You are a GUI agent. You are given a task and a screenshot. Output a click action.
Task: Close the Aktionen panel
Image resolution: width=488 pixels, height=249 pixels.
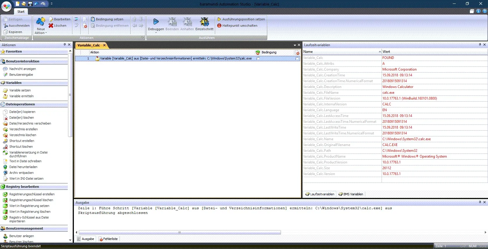(69, 45)
